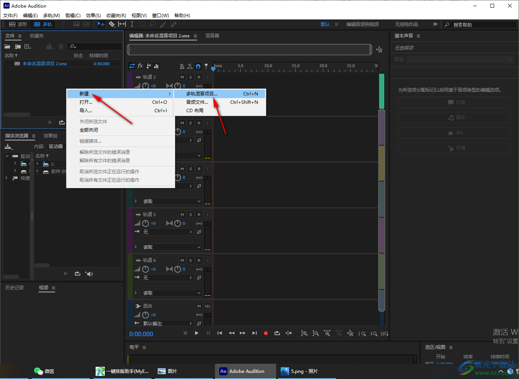519x379 pixels.
Task: Start recording with the red record button
Action: click(266, 333)
